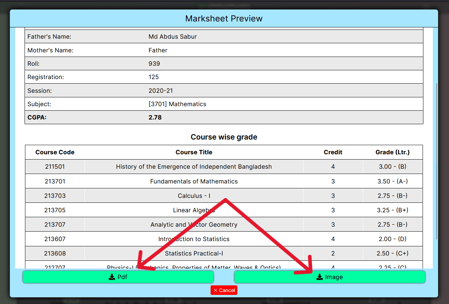Click the X icon on the Cancel button

[x=216, y=290]
